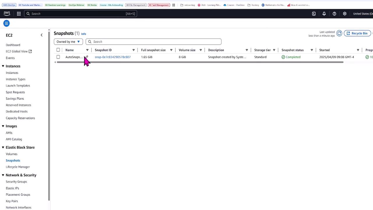The height and width of the screenshot is (210, 373).
Task: Go to Volumes in sidebar
Action: (x=12, y=154)
